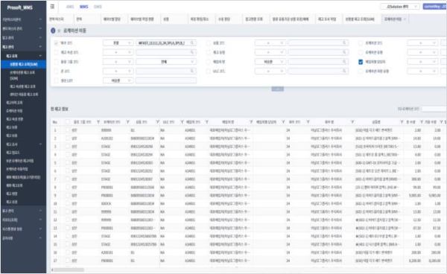Switch to the OMS module tab

click(x=98, y=7)
